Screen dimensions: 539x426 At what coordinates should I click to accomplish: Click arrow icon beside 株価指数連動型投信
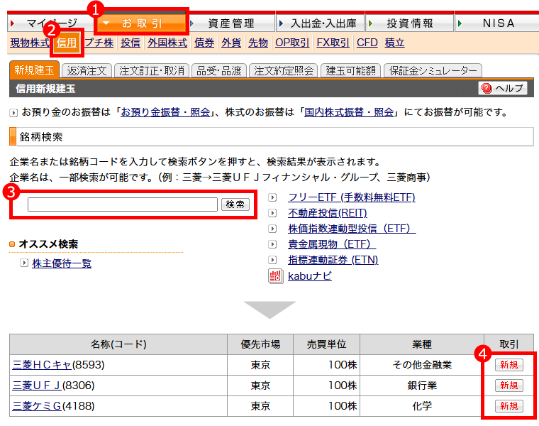273,229
